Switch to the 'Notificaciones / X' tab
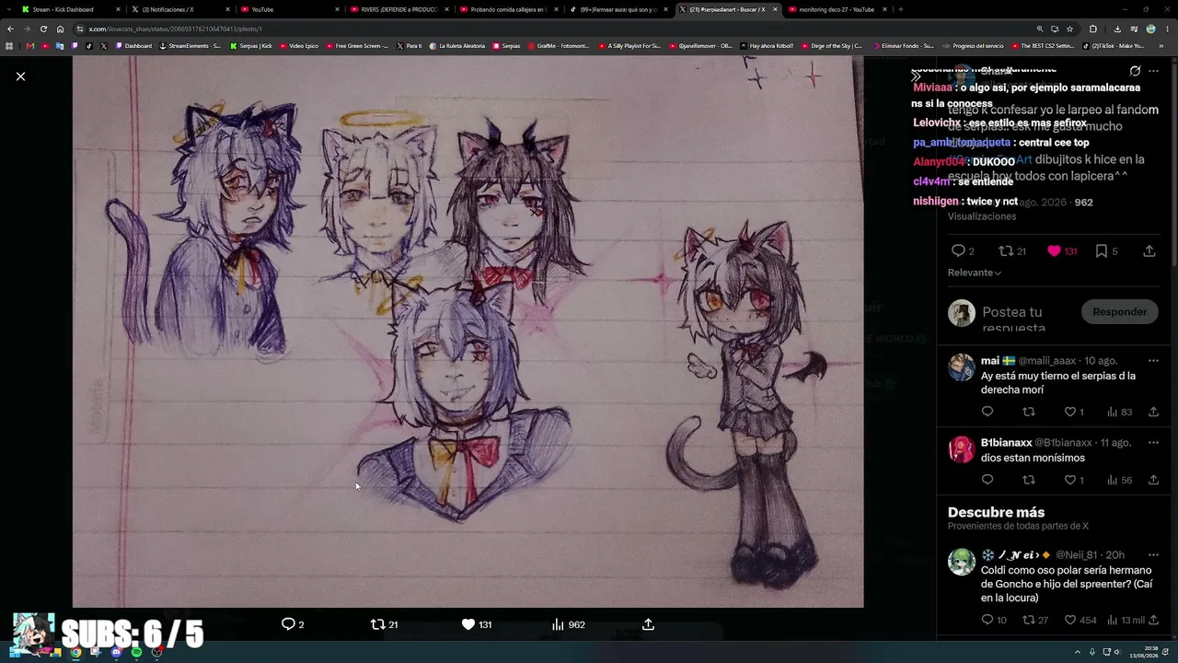This screenshot has width=1178, height=663. click(x=180, y=9)
